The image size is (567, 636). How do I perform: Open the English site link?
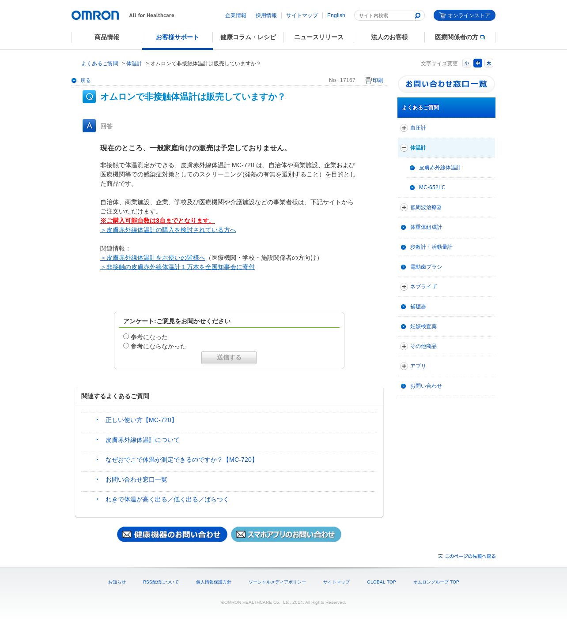tap(336, 15)
